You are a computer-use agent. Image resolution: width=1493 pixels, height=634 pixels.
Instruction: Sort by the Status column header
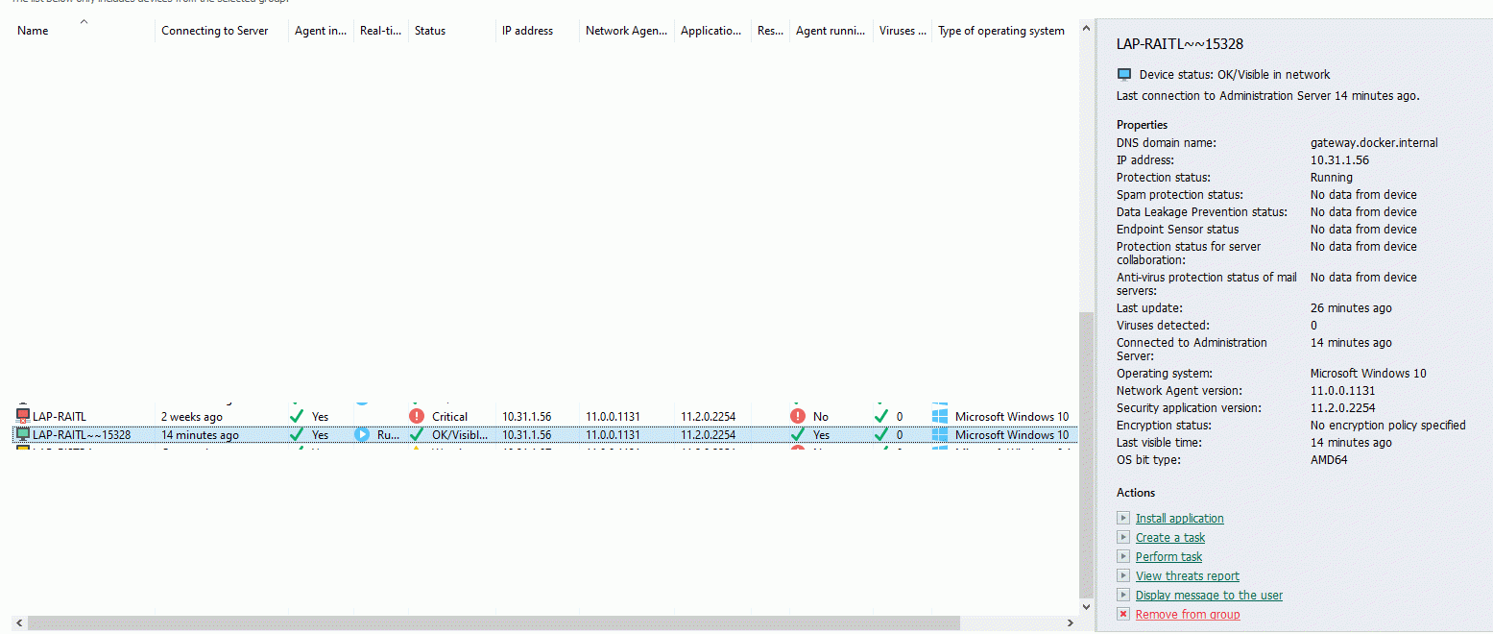pyautogui.click(x=452, y=31)
